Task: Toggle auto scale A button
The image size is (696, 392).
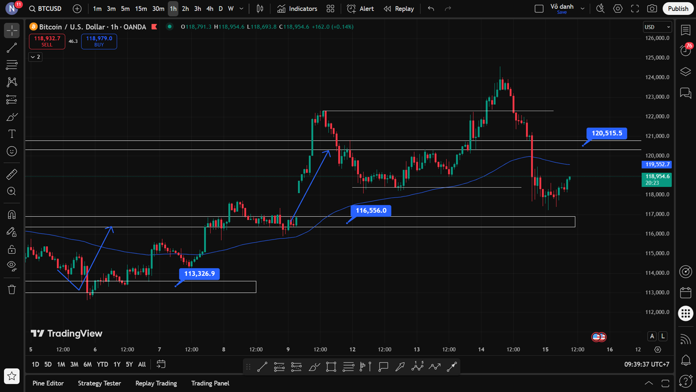Action: click(652, 336)
